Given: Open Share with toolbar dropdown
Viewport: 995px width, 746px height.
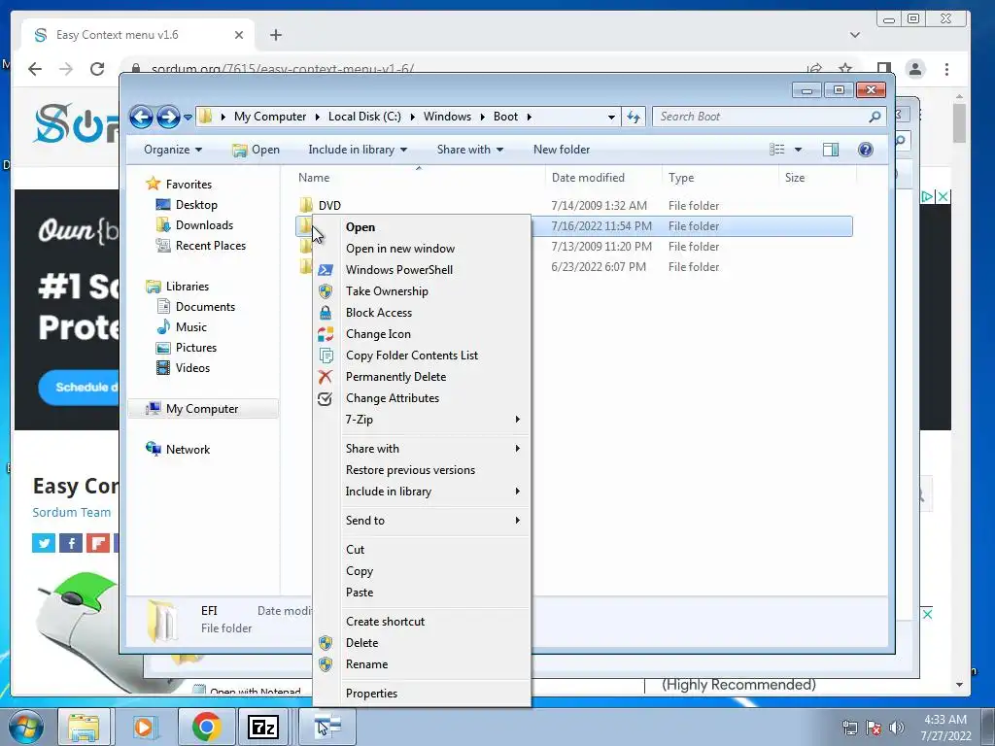Looking at the screenshot, I should (470, 150).
